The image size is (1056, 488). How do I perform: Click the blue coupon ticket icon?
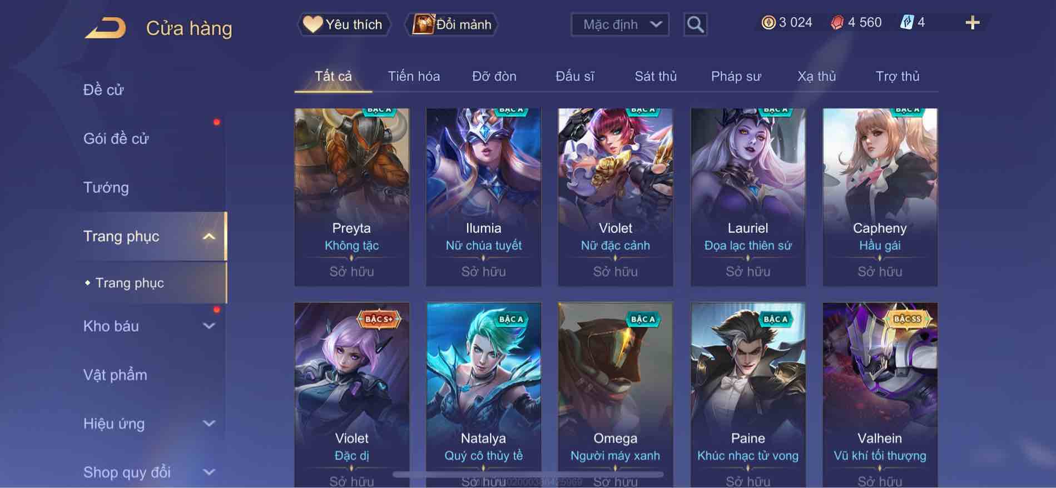[x=906, y=23]
